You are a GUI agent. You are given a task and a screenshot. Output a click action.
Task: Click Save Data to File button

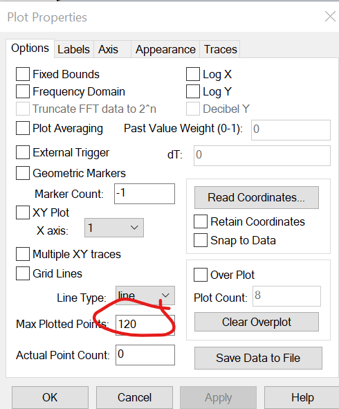[258, 358]
